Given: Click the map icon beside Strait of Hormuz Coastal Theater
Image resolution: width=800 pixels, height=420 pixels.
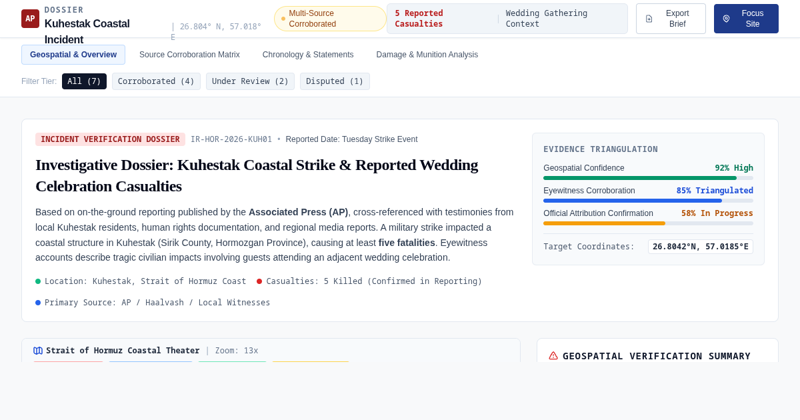Looking at the screenshot, I should [38, 351].
